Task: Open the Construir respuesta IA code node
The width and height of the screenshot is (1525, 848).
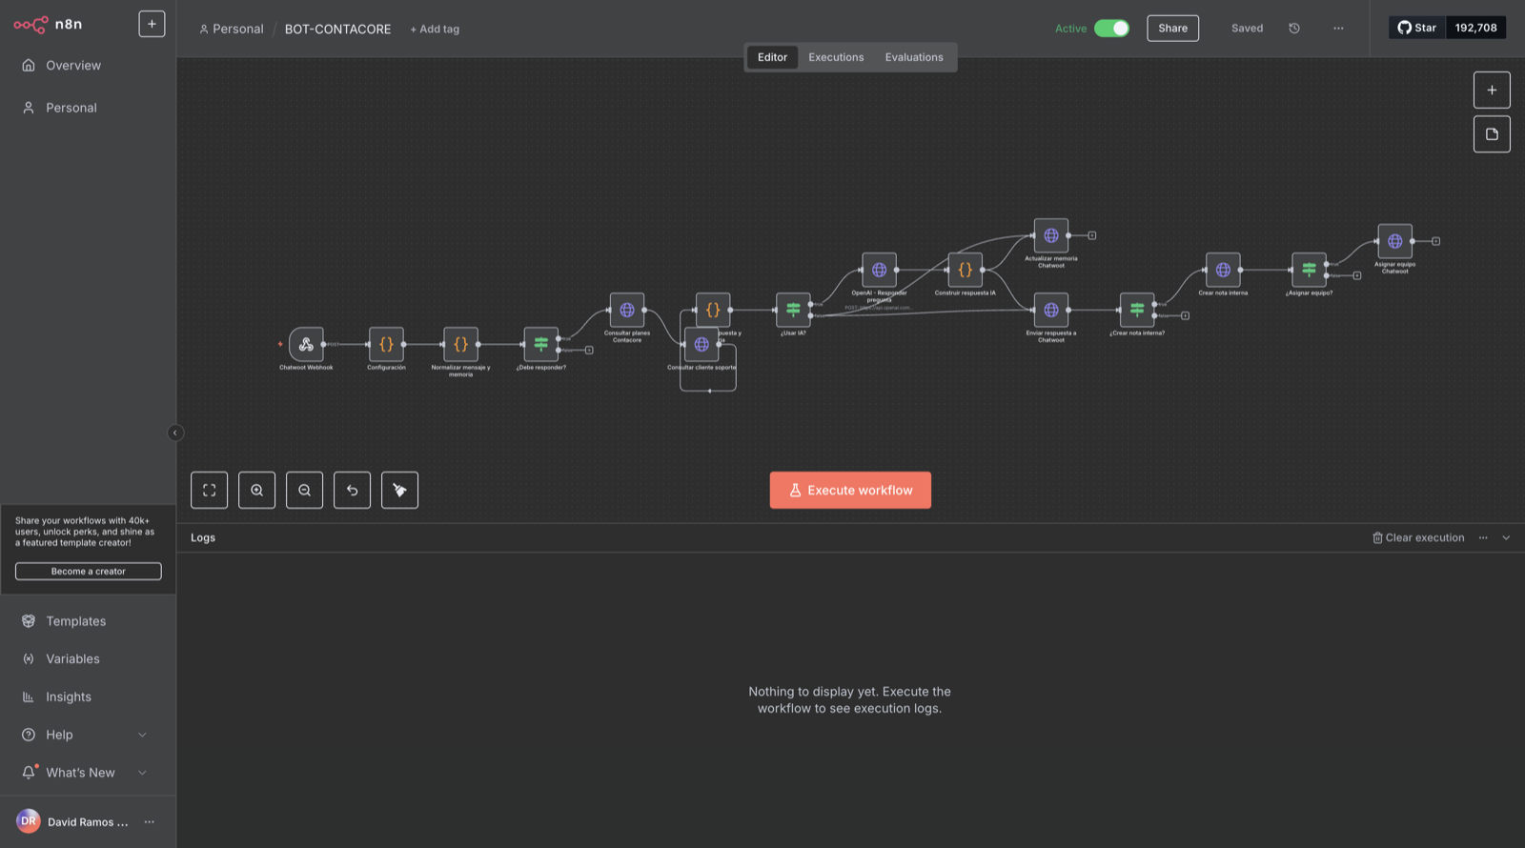Action: (965, 270)
